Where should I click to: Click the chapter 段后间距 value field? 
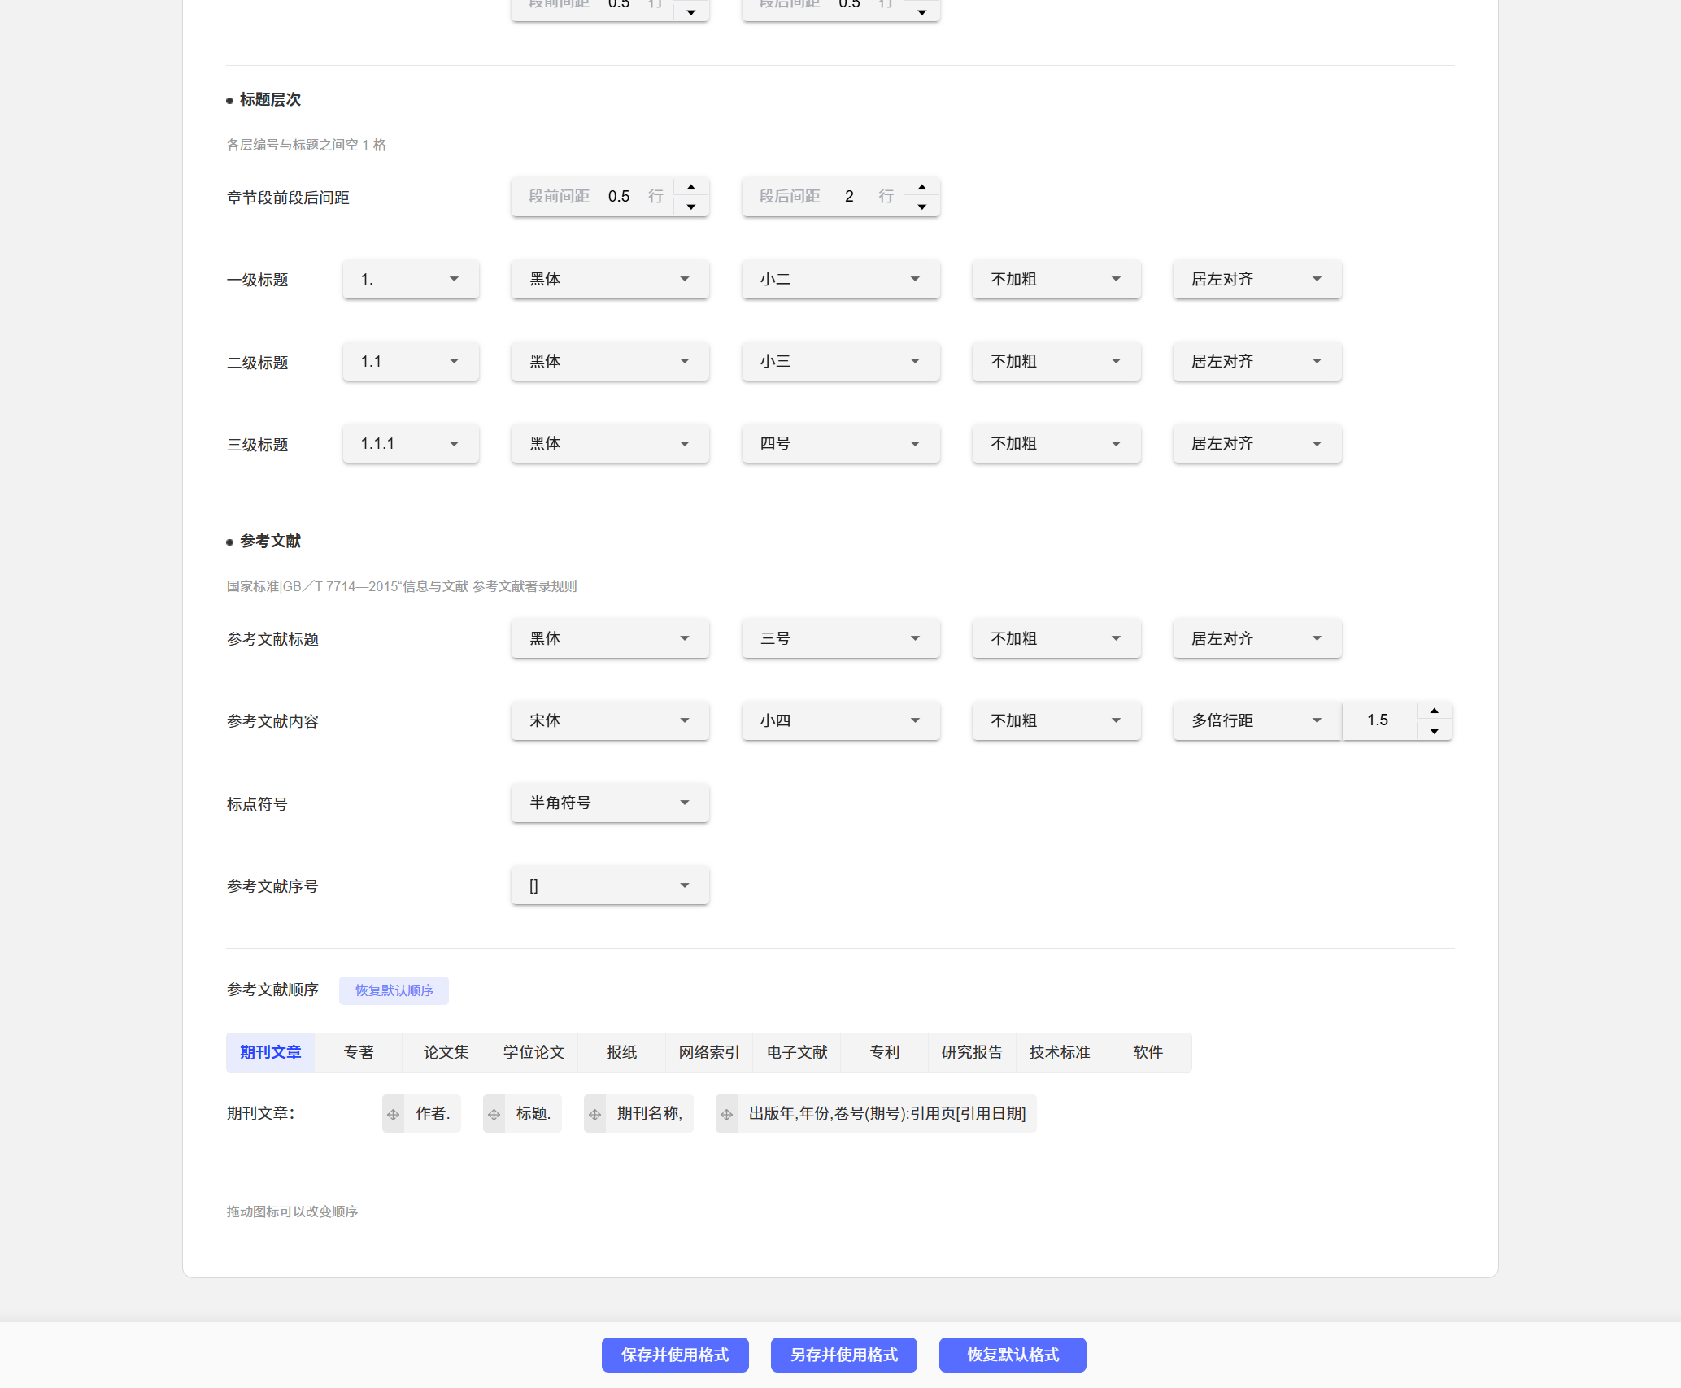point(849,197)
